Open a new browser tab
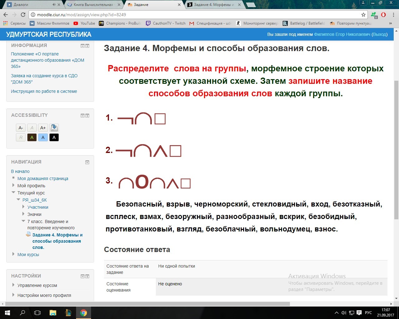Viewport: 399px width, 319px height. 251,5
